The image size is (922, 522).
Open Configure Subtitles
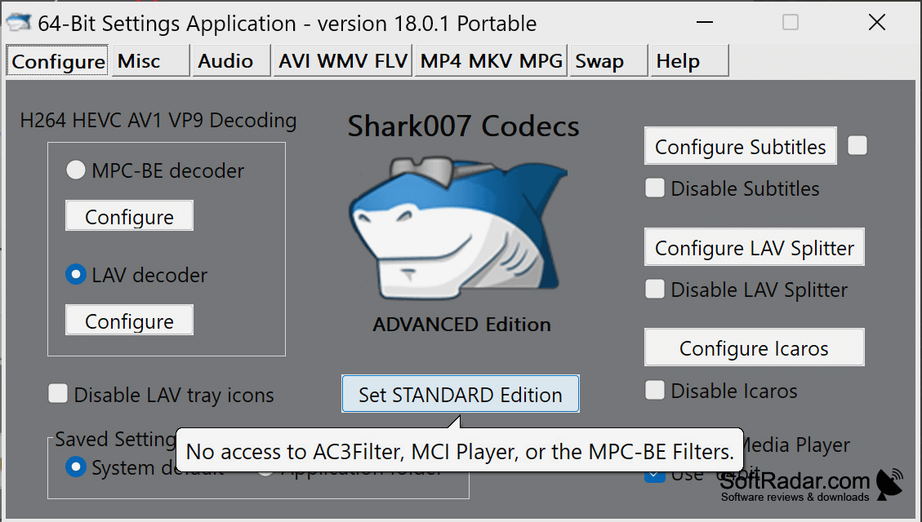tap(741, 146)
